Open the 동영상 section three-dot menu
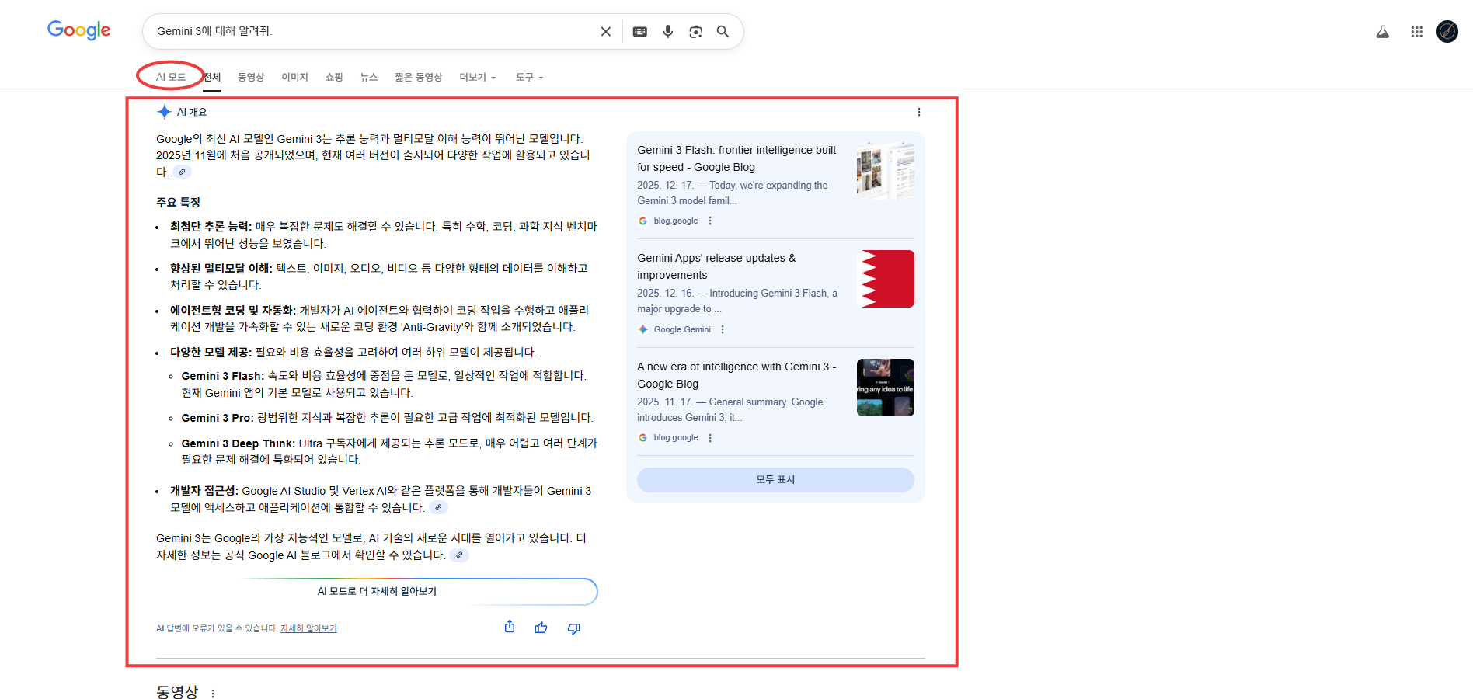 (x=213, y=694)
